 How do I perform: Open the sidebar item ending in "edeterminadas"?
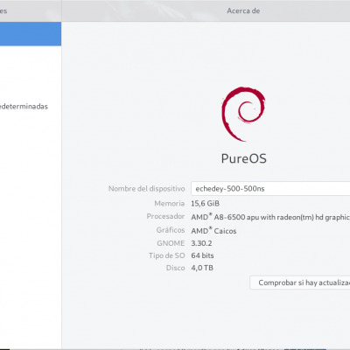point(24,107)
